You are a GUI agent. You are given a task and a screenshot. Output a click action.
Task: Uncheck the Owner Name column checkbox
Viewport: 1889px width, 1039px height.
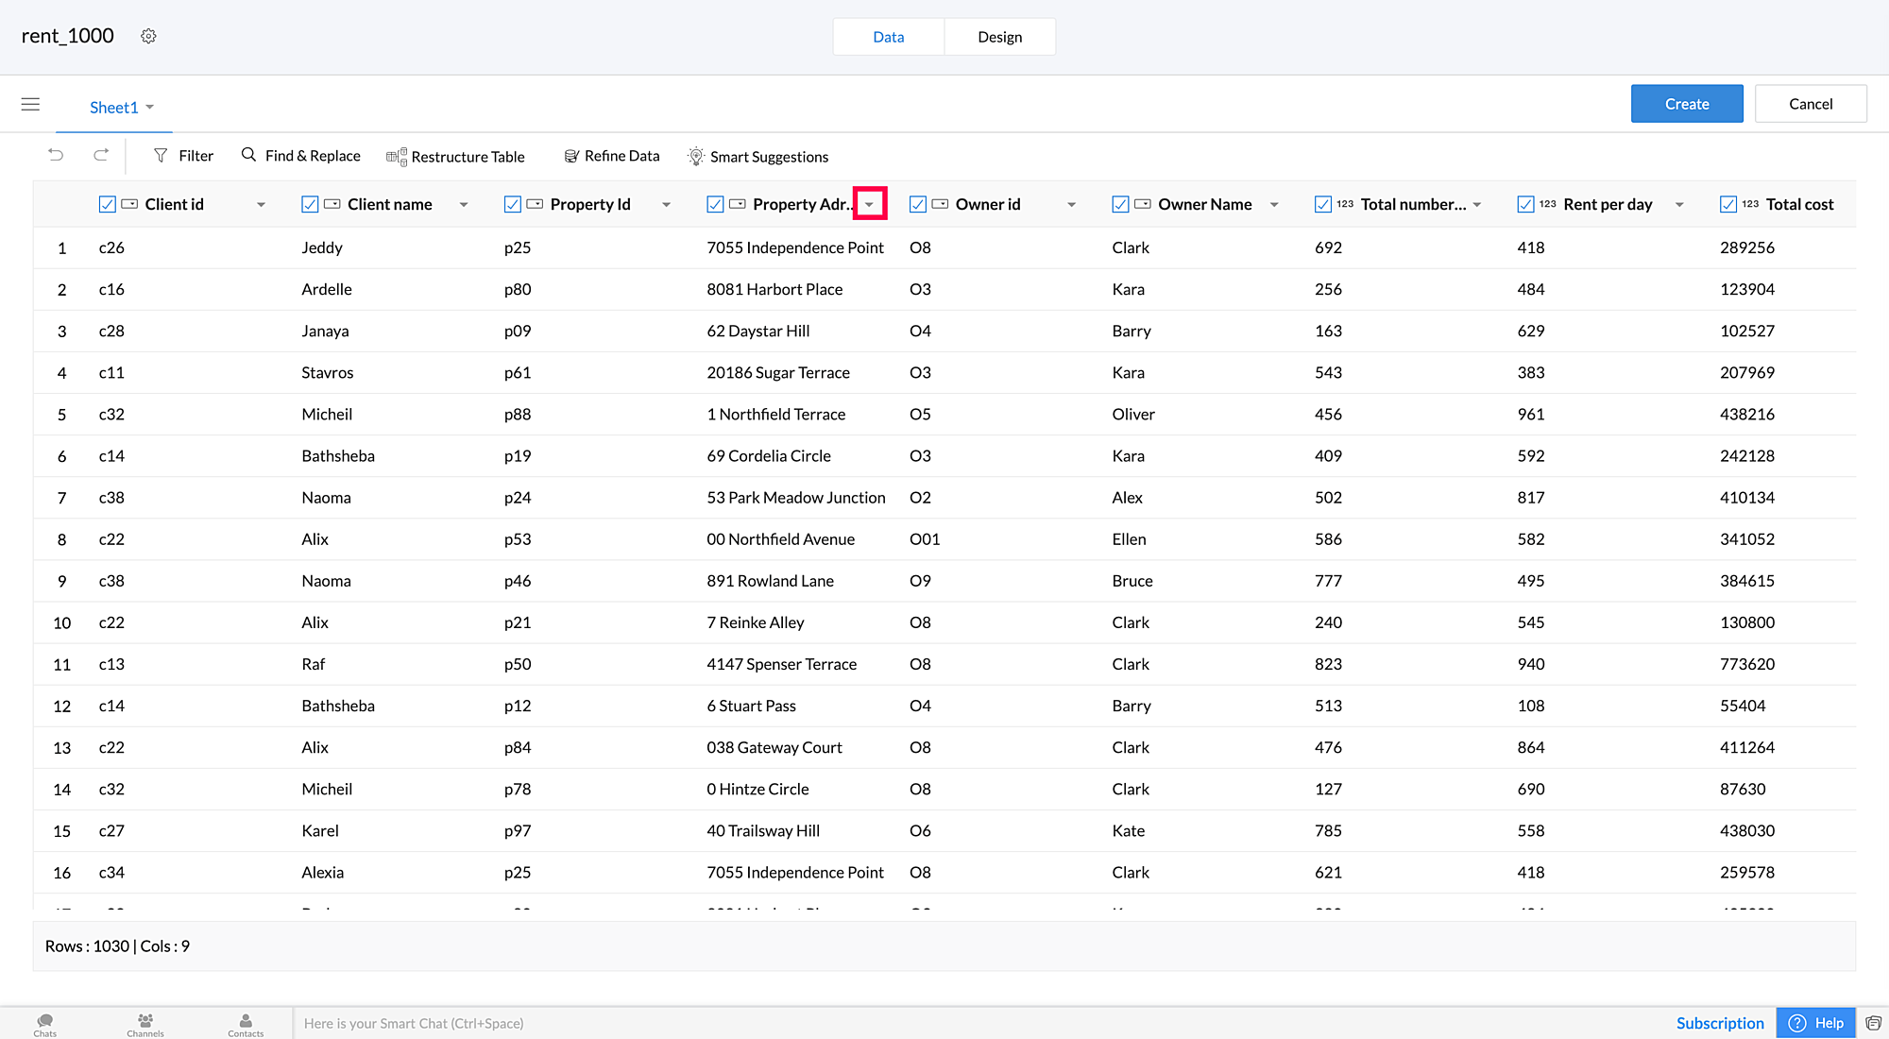point(1120,204)
